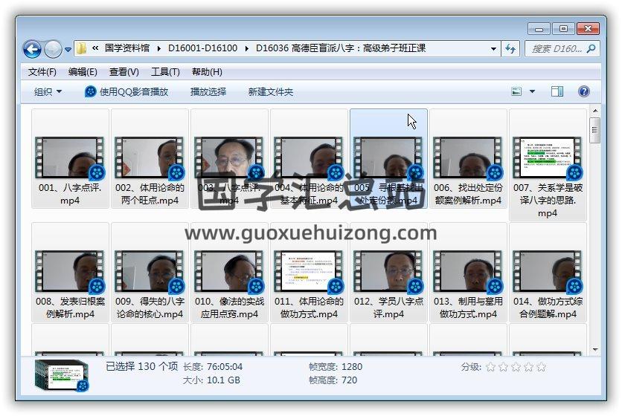Select video 004、体用论命的基本特征.mp4
This screenshot has width=622, height=416.
309,158
